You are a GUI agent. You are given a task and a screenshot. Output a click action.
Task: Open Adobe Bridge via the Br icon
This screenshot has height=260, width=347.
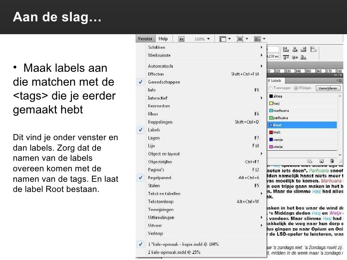coord(181,39)
